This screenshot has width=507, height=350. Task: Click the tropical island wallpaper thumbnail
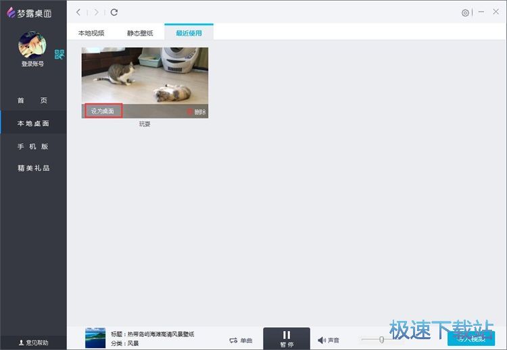95,338
